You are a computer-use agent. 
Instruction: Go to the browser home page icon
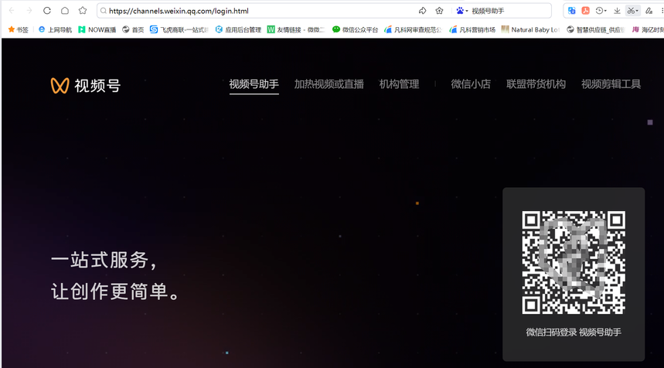[65, 11]
